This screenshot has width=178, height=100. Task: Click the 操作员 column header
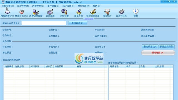(49, 66)
